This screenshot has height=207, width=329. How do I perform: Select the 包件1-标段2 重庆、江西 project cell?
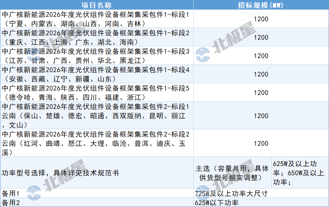96,37
